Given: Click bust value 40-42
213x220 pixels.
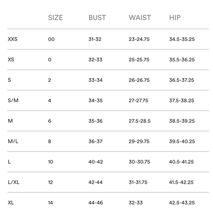Looking at the screenshot, I should tap(96, 162).
